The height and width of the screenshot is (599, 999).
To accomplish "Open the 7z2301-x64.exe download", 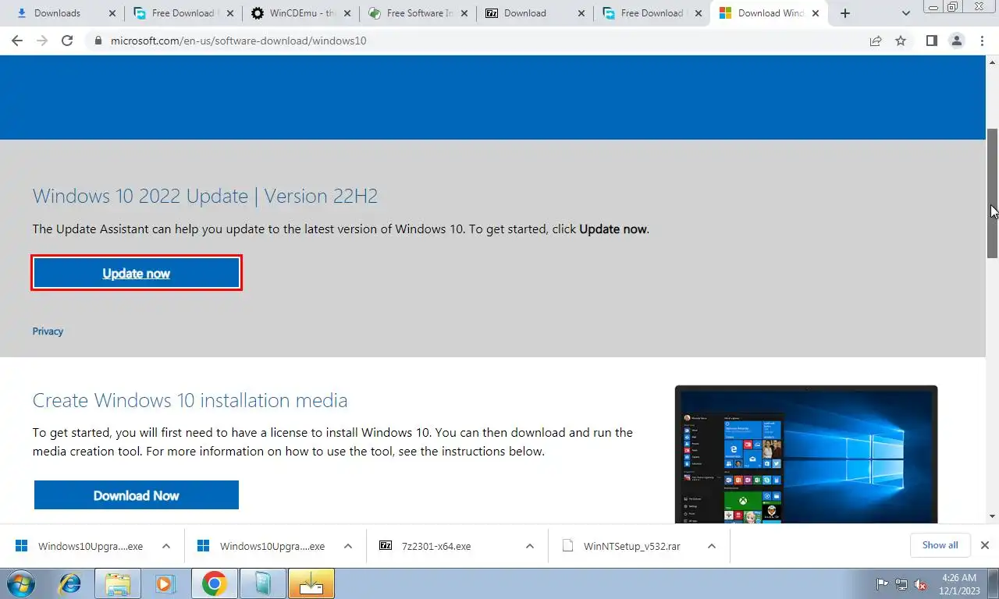I will click(436, 546).
